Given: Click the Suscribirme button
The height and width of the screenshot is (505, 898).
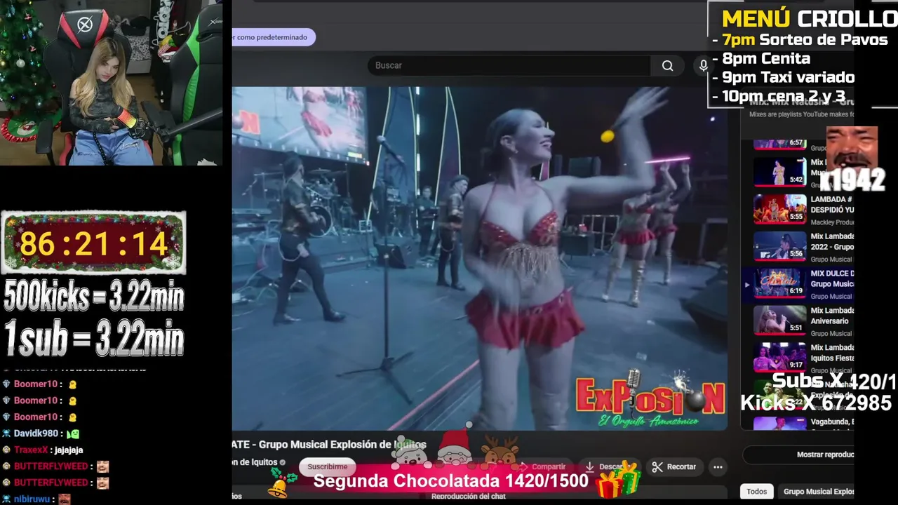Looking at the screenshot, I should pos(328,466).
